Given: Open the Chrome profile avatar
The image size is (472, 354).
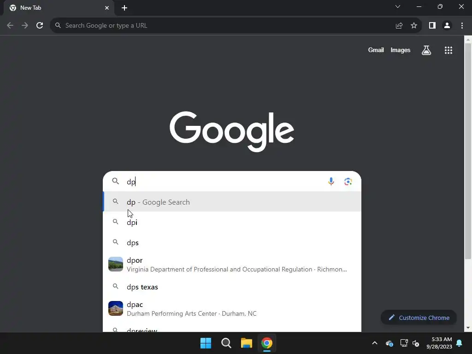Looking at the screenshot, I should coord(447,26).
